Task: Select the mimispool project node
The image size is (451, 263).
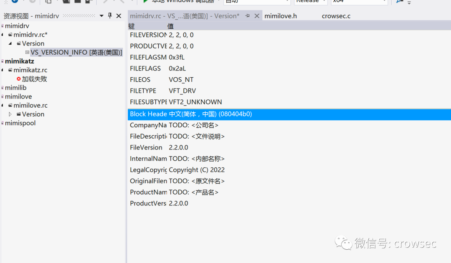Action: coord(20,123)
